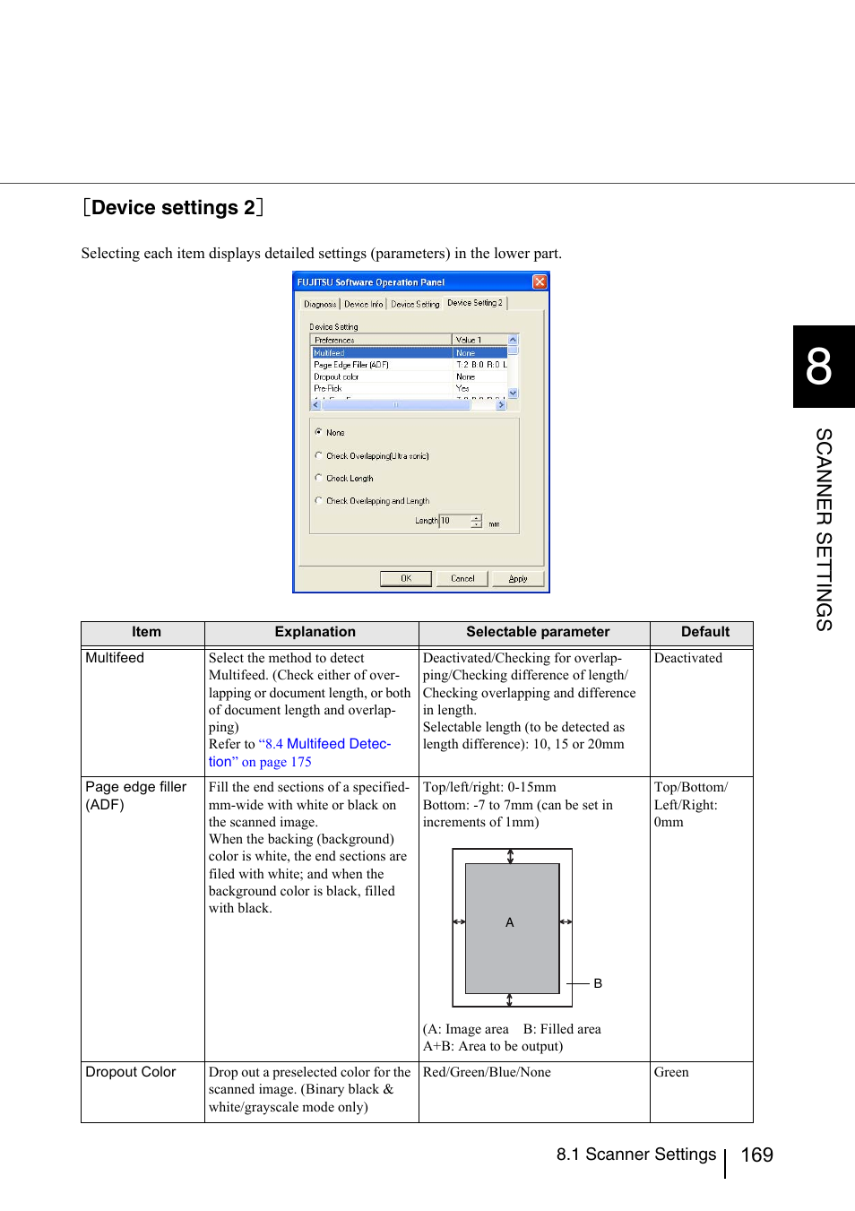Select the Dropout color row
Viewport: 855px width, 1211px height.
(410, 376)
